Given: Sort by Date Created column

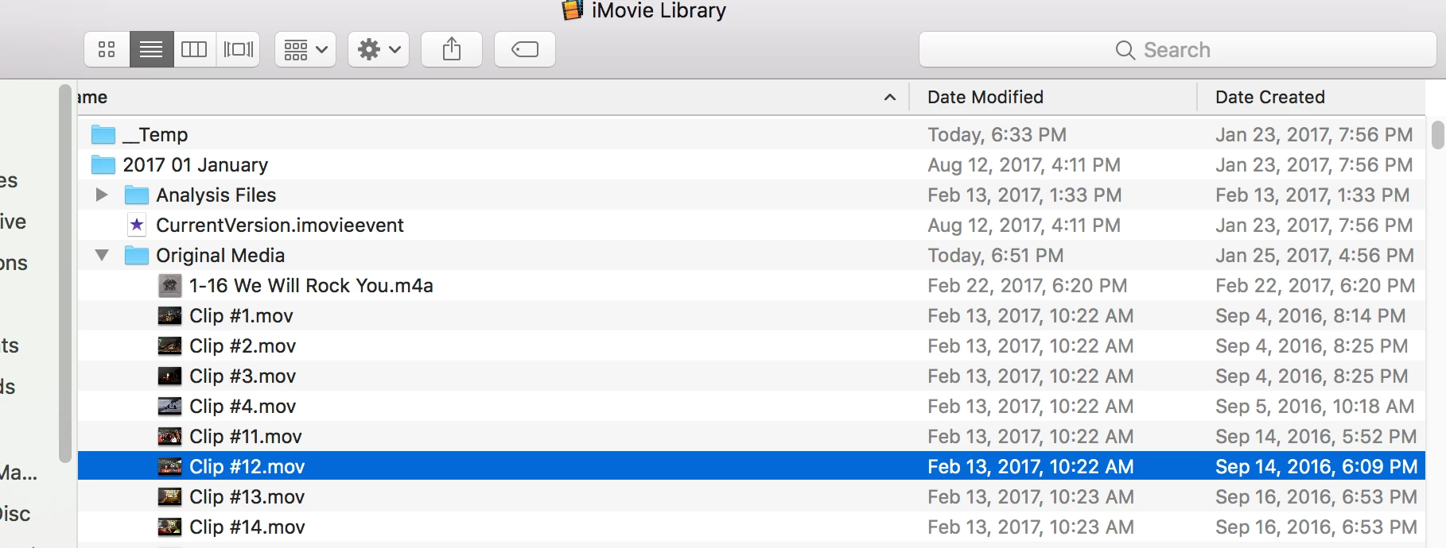Looking at the screenshot, I should click(x=1270, y=97).
